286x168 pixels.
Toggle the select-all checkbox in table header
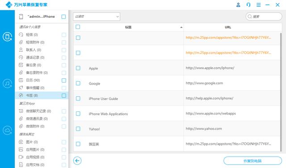(78, 27)
